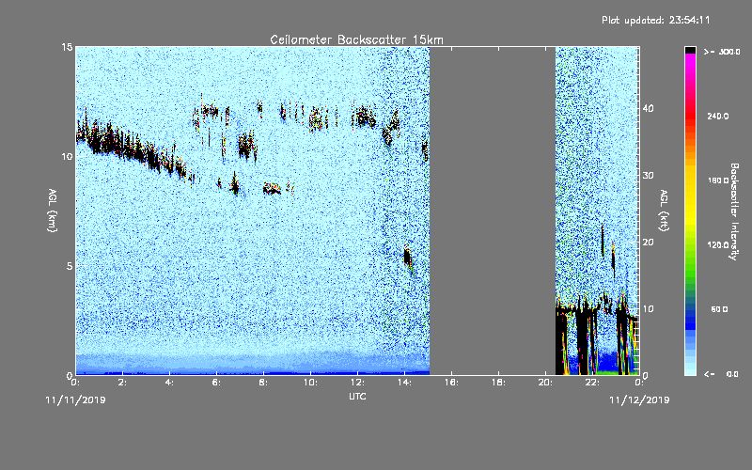Click the green region of the colorbar
The image size is (752, 470).
(x=690, y=261)
